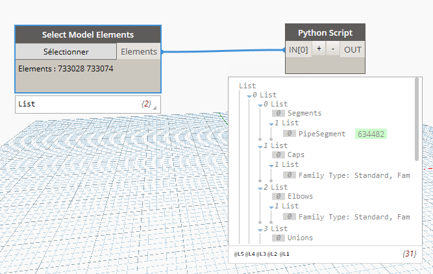Click the List preview under Select Model Elements
Viewport: 433px width, 274px height.
point(88,105)
